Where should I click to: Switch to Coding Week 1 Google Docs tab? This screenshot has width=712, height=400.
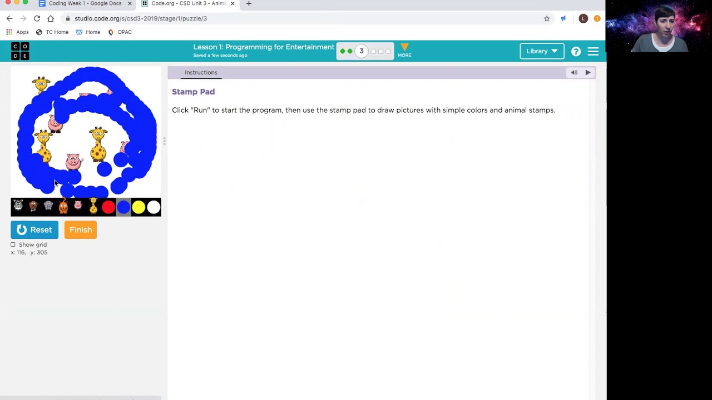[x=85, y=4]
